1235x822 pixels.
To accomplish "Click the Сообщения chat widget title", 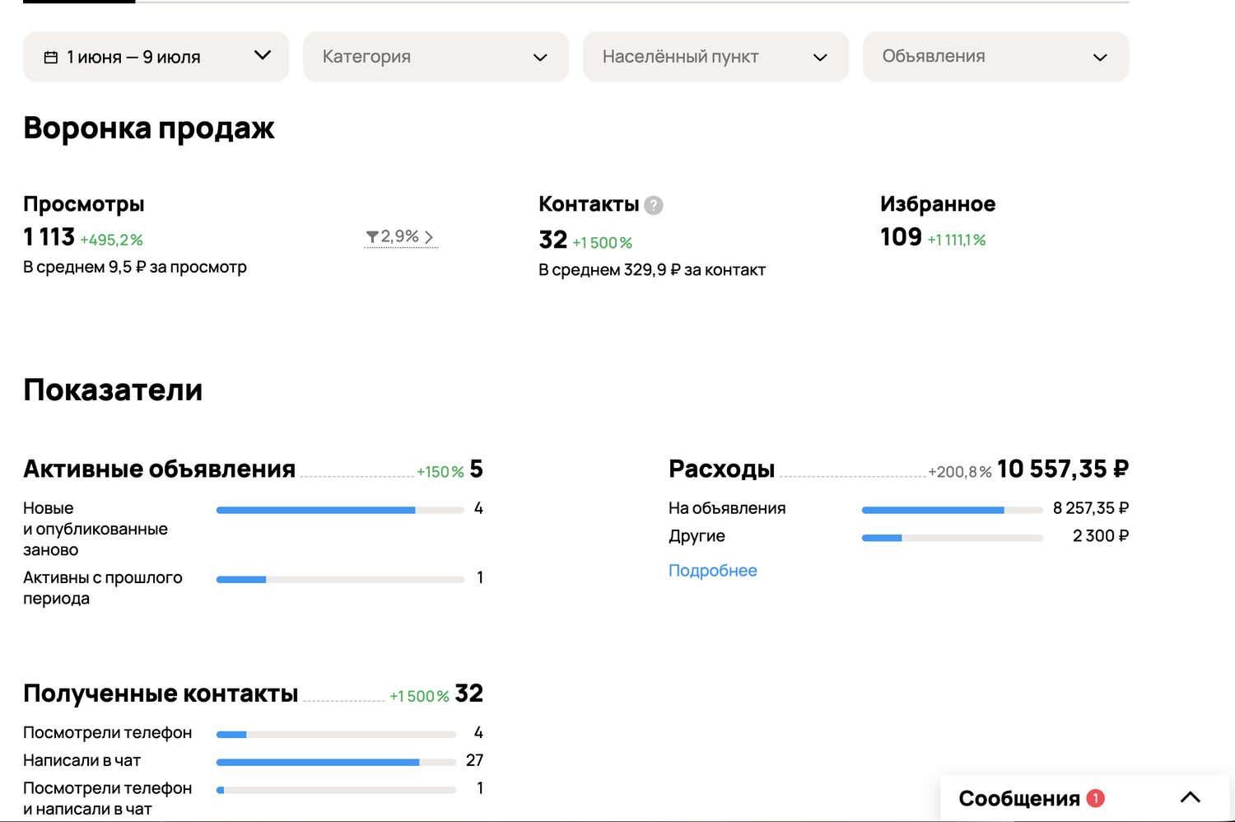I will coord(1019,798).
